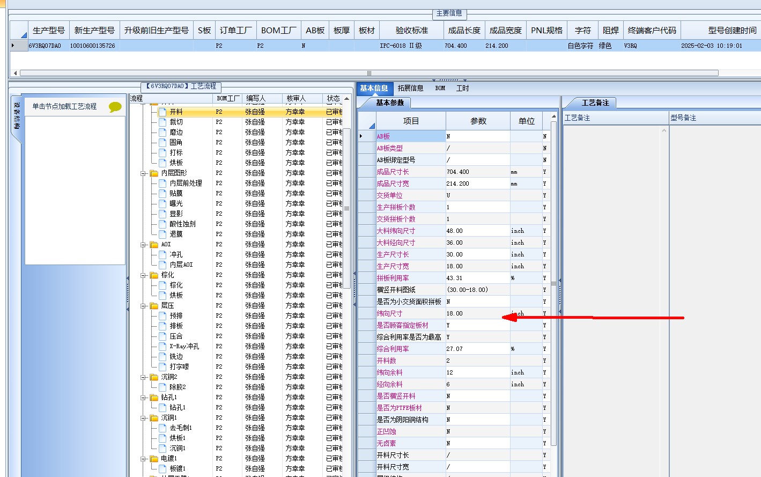Image resolution: width=761 pixels, height=477 pixels.
Task: Click the 层压 folder icon
Action: [x=154, y=305]
